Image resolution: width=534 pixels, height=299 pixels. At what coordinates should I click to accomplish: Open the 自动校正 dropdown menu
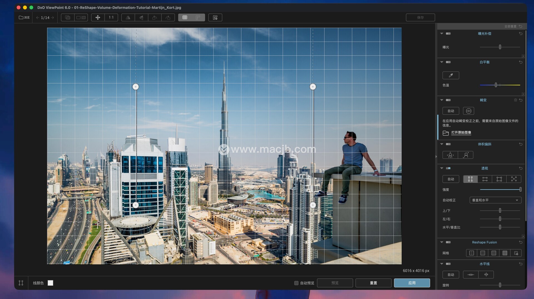point(495,200)
